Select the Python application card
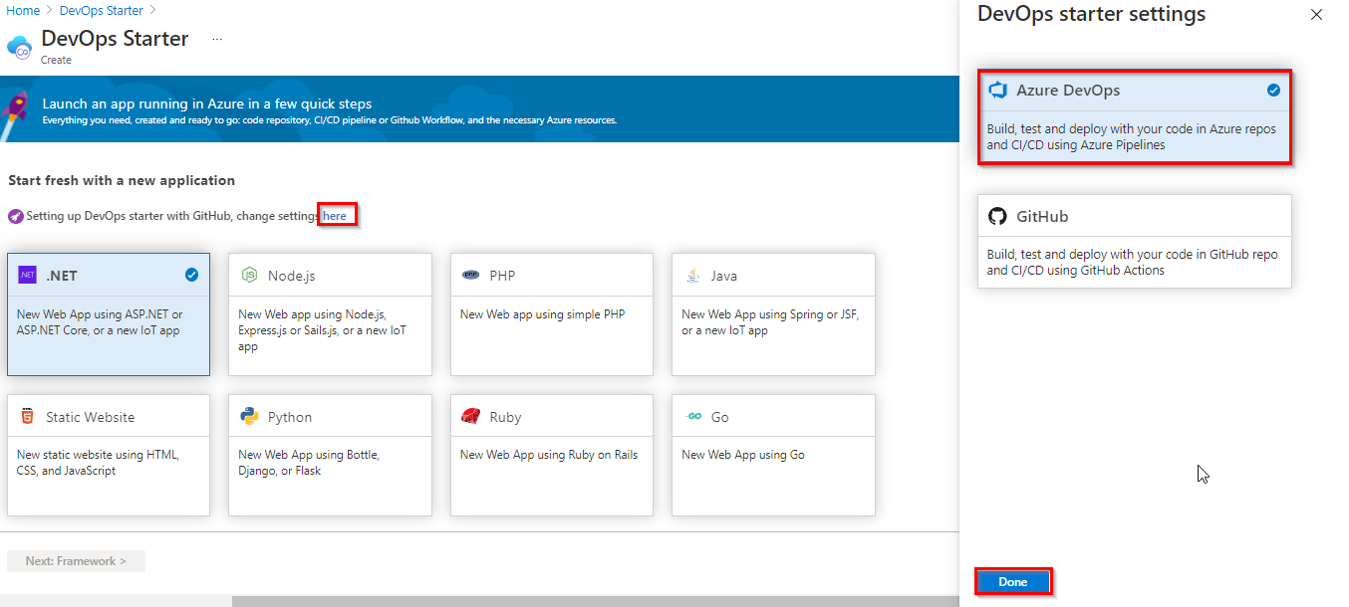The height and width of the screenshot is (607, 1349). pyautogui.click(x=331, y=456)
